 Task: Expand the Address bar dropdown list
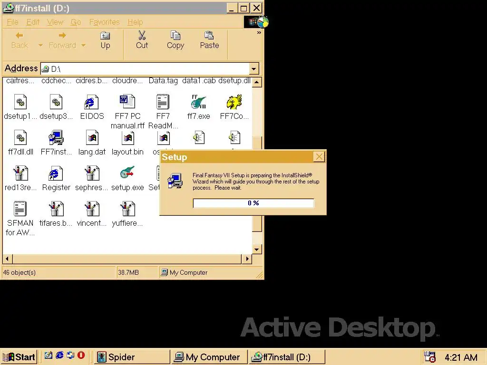pos(254,68)
